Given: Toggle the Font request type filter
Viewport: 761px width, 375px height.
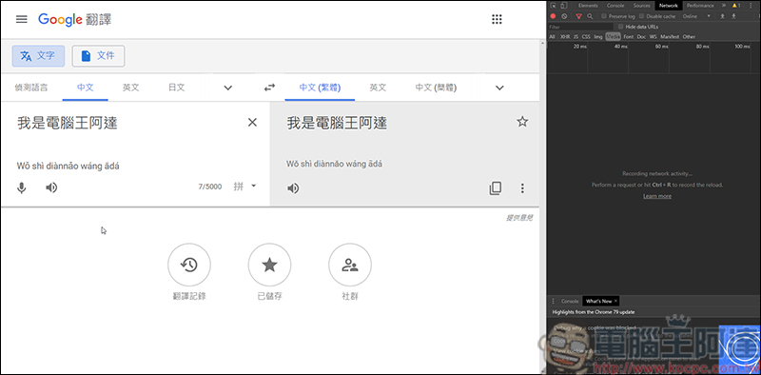Looking at the screenshot, I should click(629, 36).
